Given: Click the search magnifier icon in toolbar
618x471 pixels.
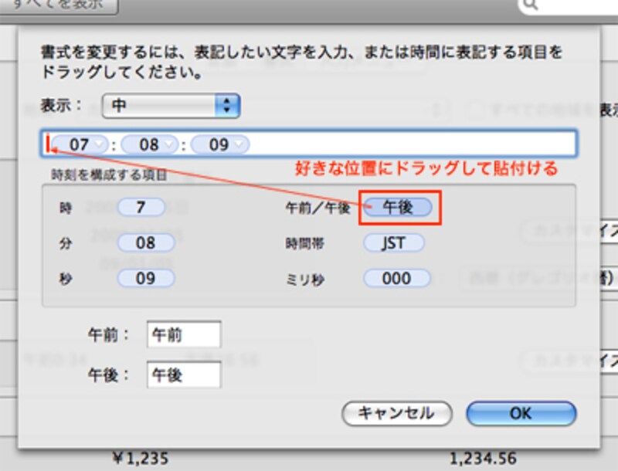Looking at the screenshot, I should point(531,5).
